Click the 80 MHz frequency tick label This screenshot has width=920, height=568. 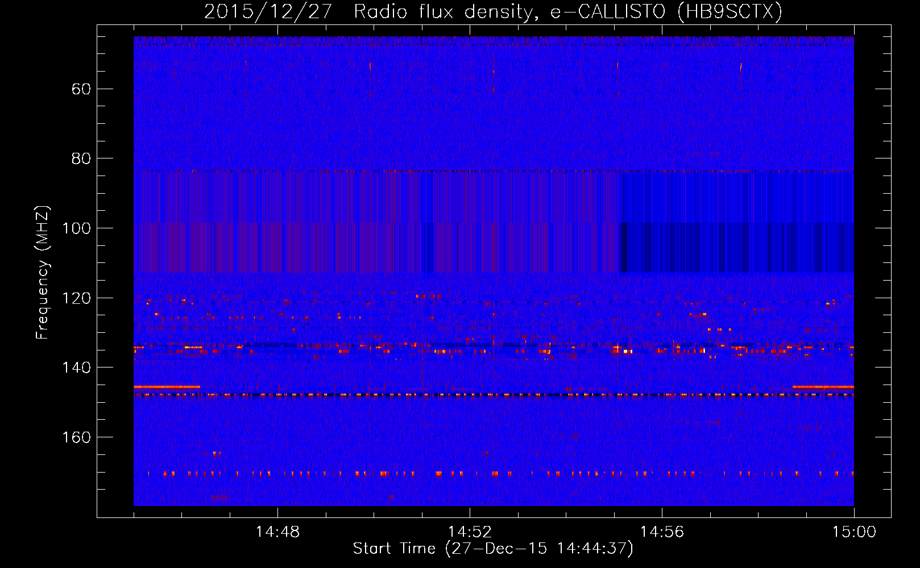tap(81, 158)
